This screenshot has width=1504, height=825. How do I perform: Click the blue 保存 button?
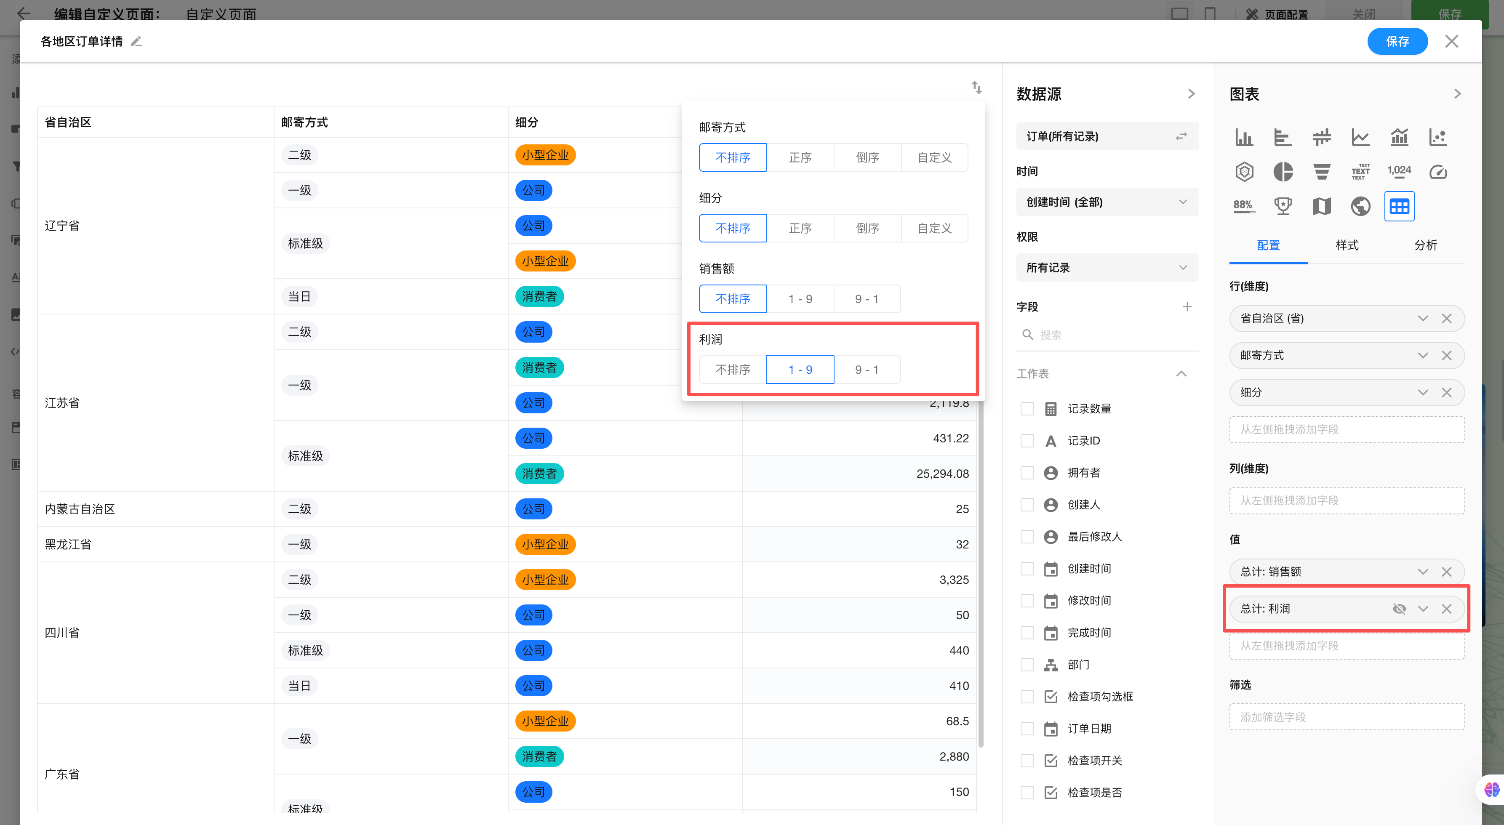(x=1397, y=41)
